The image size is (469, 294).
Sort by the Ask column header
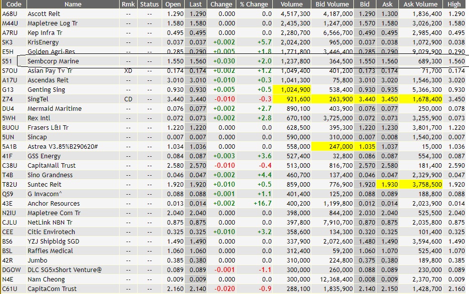coord(387,4)
